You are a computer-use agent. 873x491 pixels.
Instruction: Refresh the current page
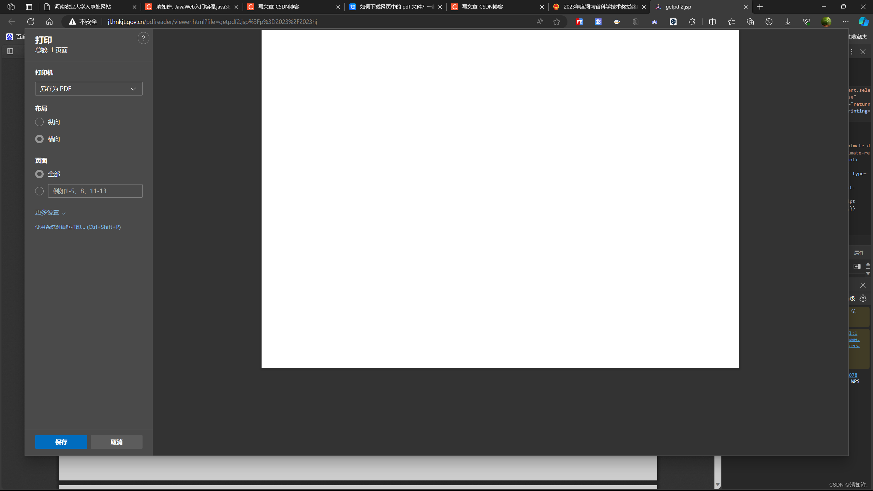(x=31, y=22)
